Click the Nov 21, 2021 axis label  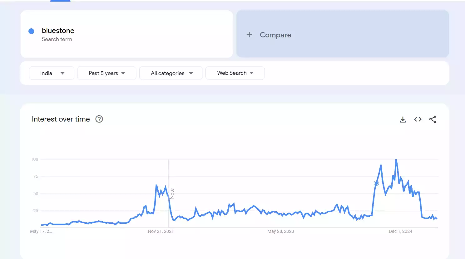tap(161, 231)
